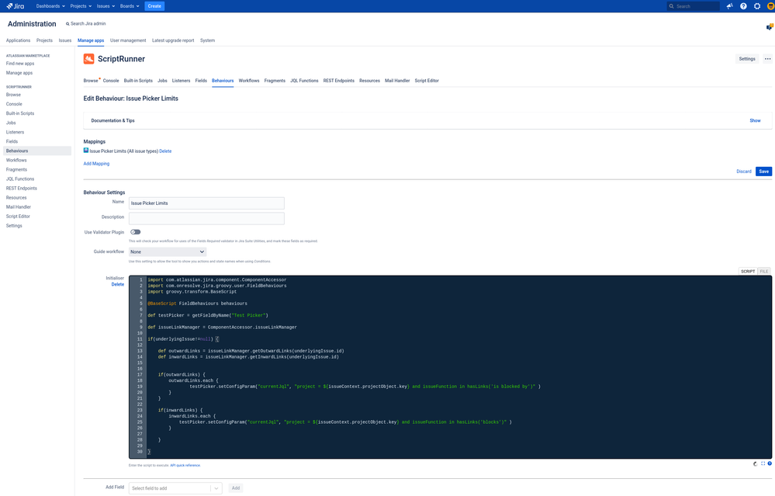
Task: Open the administration gear menu
Action: pos(757,6)
